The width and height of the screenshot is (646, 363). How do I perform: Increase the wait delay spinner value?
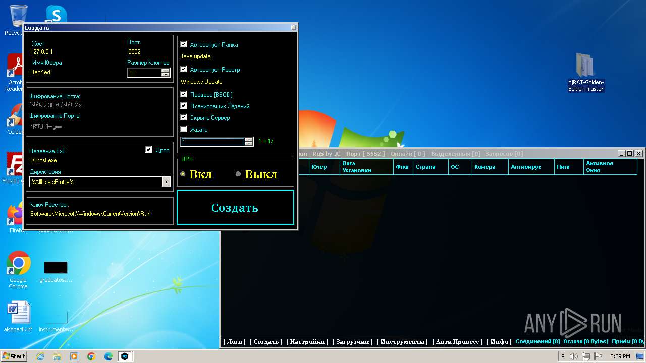(x=248, y=140)
